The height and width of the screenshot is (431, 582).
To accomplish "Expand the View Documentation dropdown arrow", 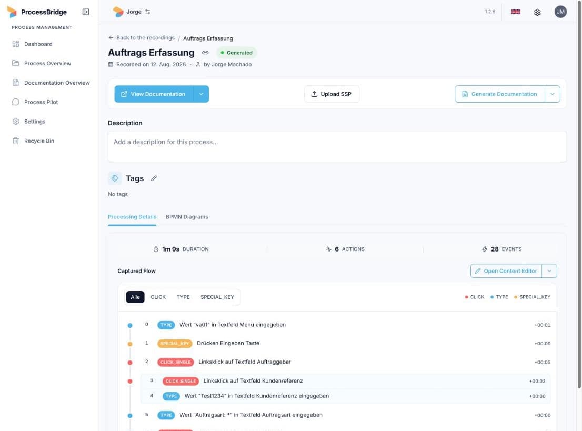I will (201, 94).
